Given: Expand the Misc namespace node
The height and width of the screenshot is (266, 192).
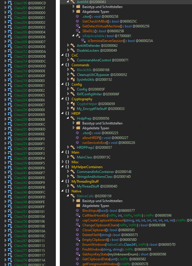Looking at the screenshot, I should (x=63, y=162).
